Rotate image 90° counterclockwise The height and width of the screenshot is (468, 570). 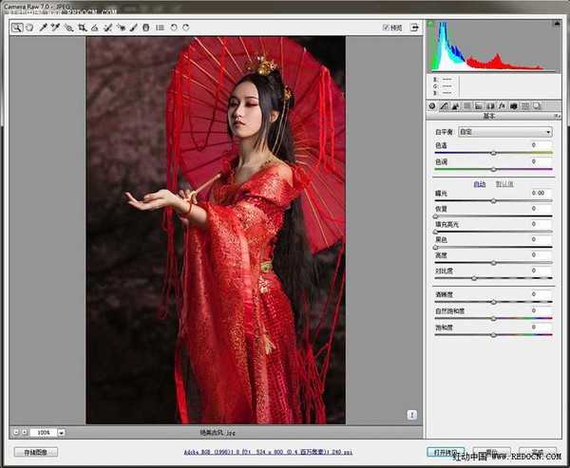[174, 28]
